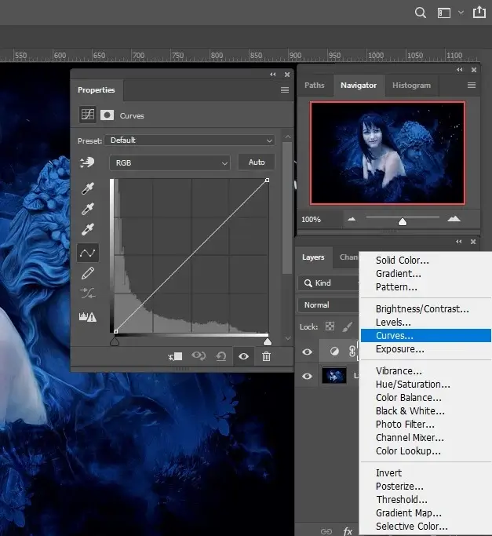Toggle Curves adjustment visibility in Properties footer
This screenshot has height=536, width=492.
(x=243, y=356)
